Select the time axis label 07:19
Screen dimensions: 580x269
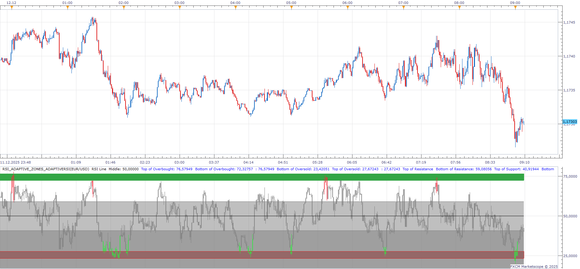coord(421,162)
